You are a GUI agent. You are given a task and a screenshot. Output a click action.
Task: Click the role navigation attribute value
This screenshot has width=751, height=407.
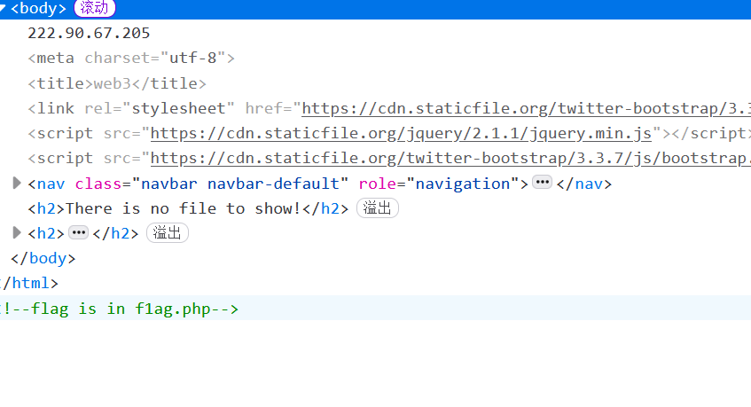point(463,184)
